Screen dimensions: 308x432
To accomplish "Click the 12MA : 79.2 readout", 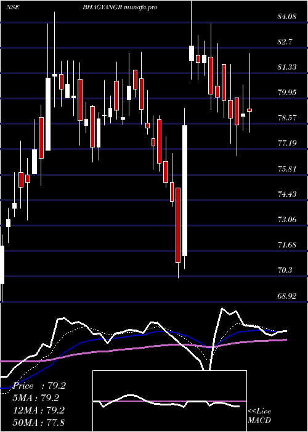I will pyautogui.click(x=39, y=410).
